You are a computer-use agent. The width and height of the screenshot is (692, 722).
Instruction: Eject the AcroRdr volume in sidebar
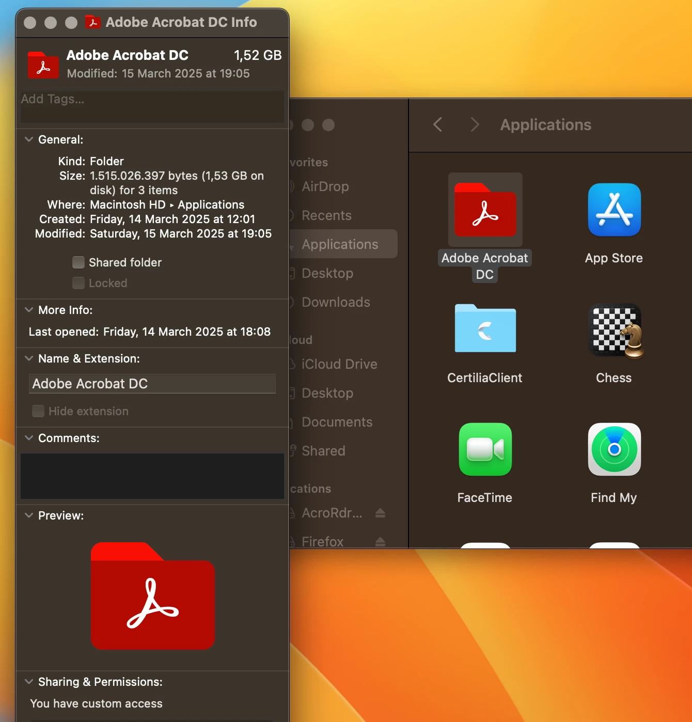click(380, 513)
